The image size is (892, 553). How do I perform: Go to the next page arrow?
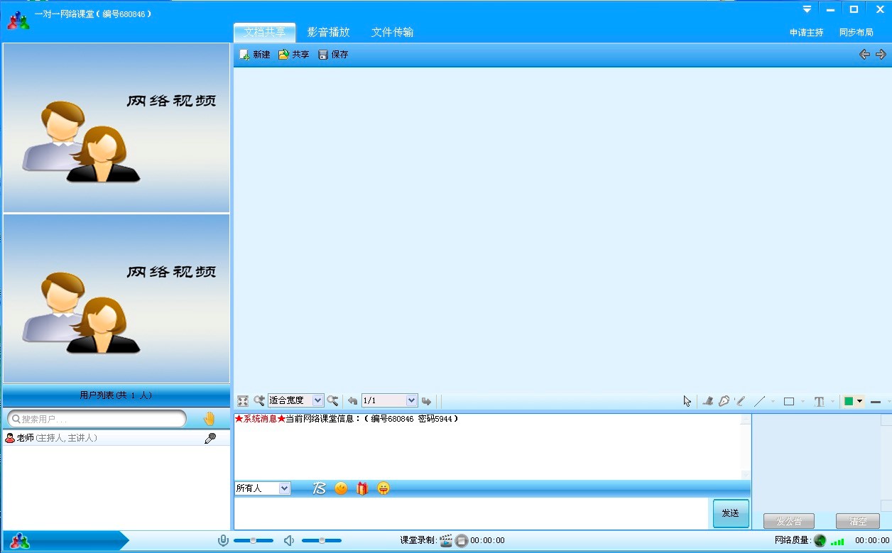coord(426,401)
